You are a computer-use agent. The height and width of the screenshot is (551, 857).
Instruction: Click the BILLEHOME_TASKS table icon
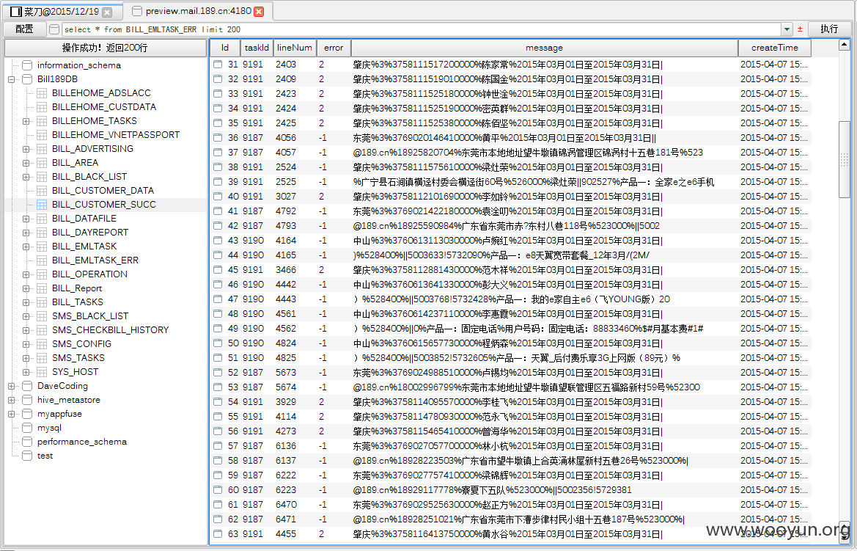click(x=42, y=121)
